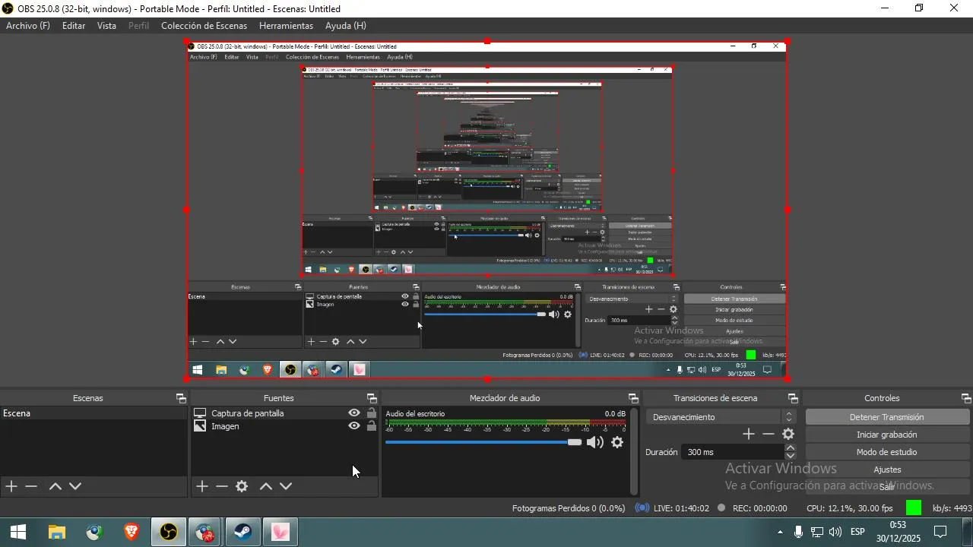Click the audio mixer vertical scrollbar
973x547 pixels.
click(635, 451)
